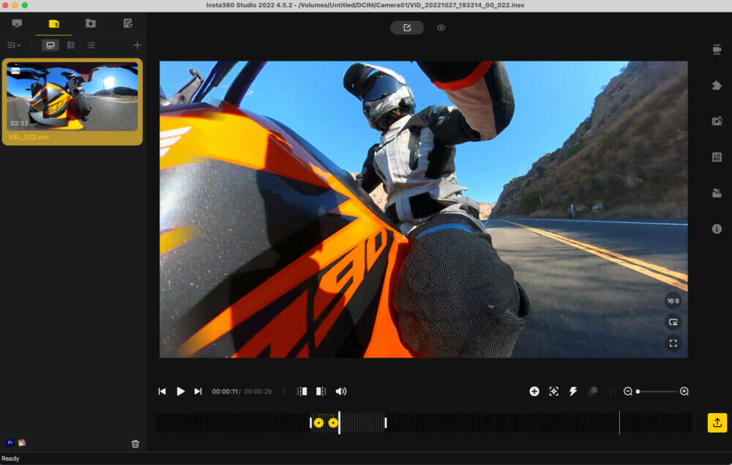The height and width of the screenshot is (465, 732).
Task: Select large thumbnail view mode
Action: pos(51,45)
